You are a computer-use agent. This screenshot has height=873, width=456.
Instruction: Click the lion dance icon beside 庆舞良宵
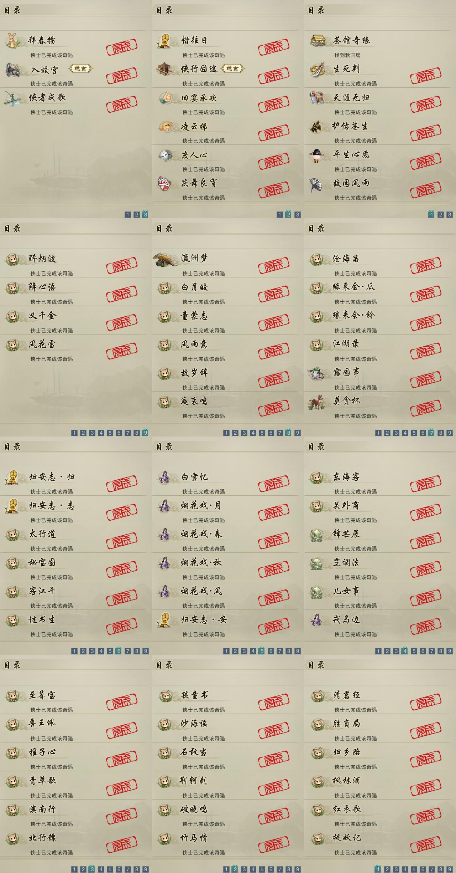tap(165, 184)
